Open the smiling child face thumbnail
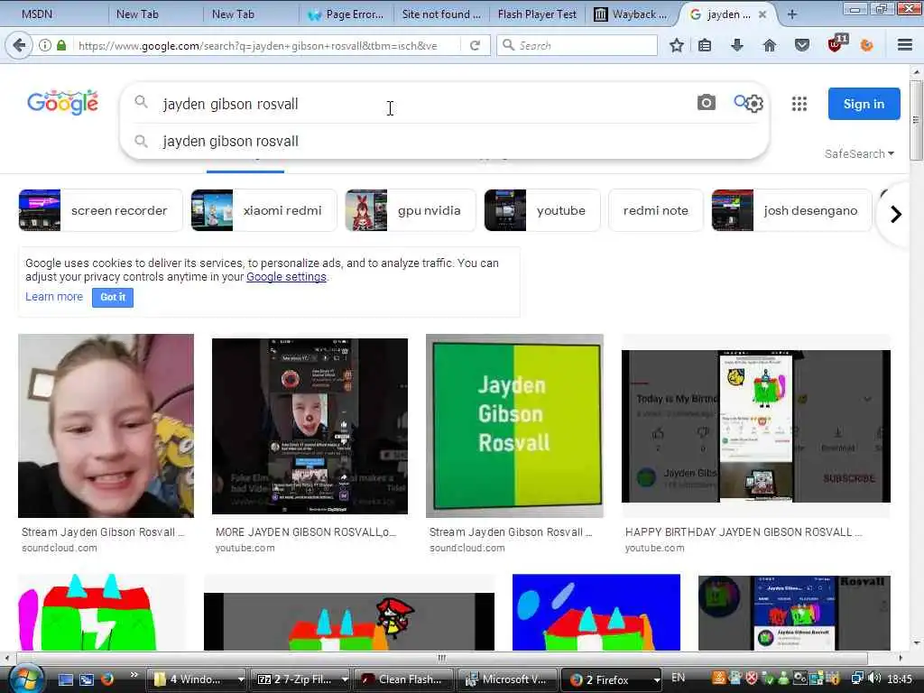The width and height of the screenshot is (924, 693). click(106, 426)
